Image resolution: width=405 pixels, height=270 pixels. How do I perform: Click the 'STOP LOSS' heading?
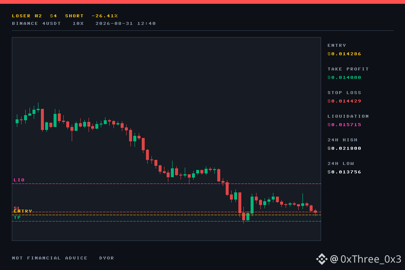(344, 93)
